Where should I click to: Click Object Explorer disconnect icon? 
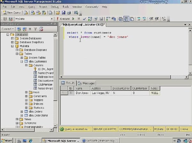pyautogui.click(x=25, y=29)
